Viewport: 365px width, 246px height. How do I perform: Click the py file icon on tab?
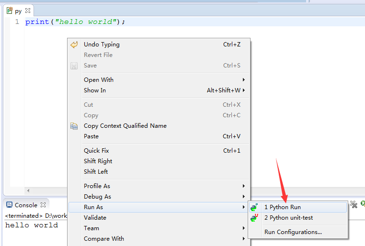(9, 11)
